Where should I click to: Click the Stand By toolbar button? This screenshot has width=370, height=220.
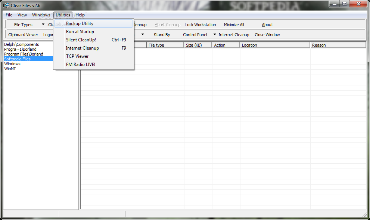coord(162,35)
